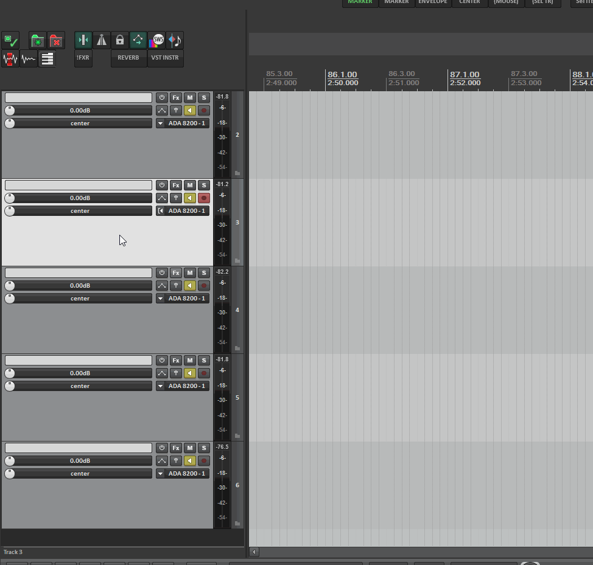Open record mode arrow menu on track 4
The height and width of the screenshot is (565, 593).
(160, 299)
